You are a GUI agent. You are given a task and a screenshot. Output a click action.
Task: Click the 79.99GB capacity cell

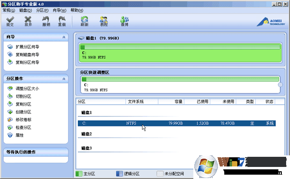click(175, 123)
